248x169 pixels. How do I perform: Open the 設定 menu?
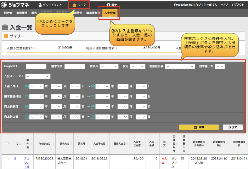point(112,5)
